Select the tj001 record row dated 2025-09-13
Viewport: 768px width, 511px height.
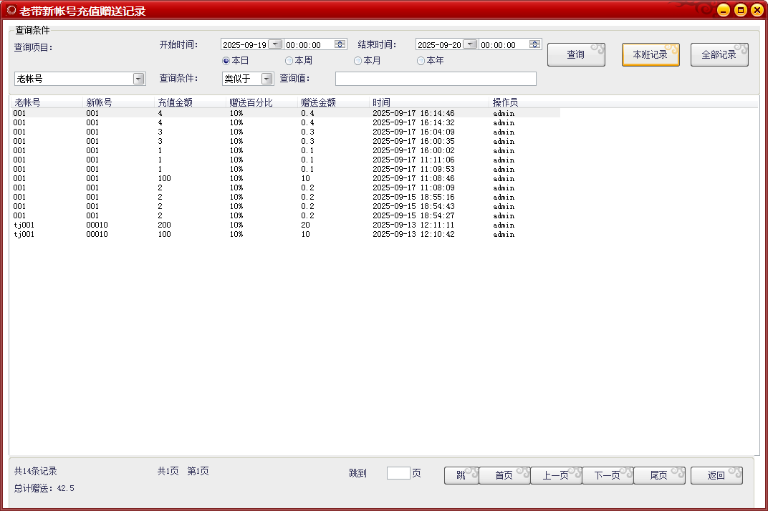click(x=215, y=225)
